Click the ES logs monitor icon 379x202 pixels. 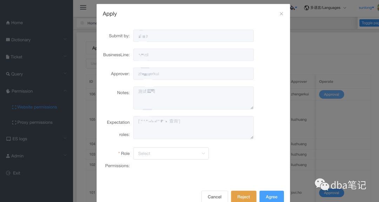8,139
